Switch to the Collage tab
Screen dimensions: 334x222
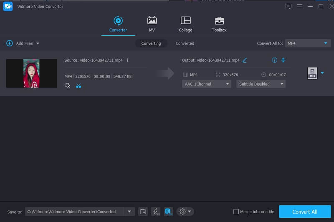(x=185, y=24)
